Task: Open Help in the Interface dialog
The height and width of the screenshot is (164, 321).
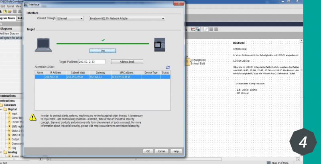Action: [175, 151]
